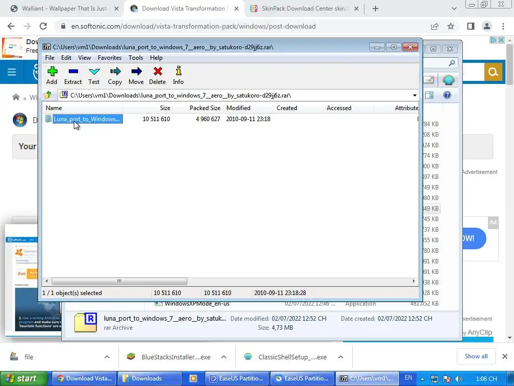Expand options for ClassicShellSetup download
Viewport: 514px width, 386px height.
[341, 357]
